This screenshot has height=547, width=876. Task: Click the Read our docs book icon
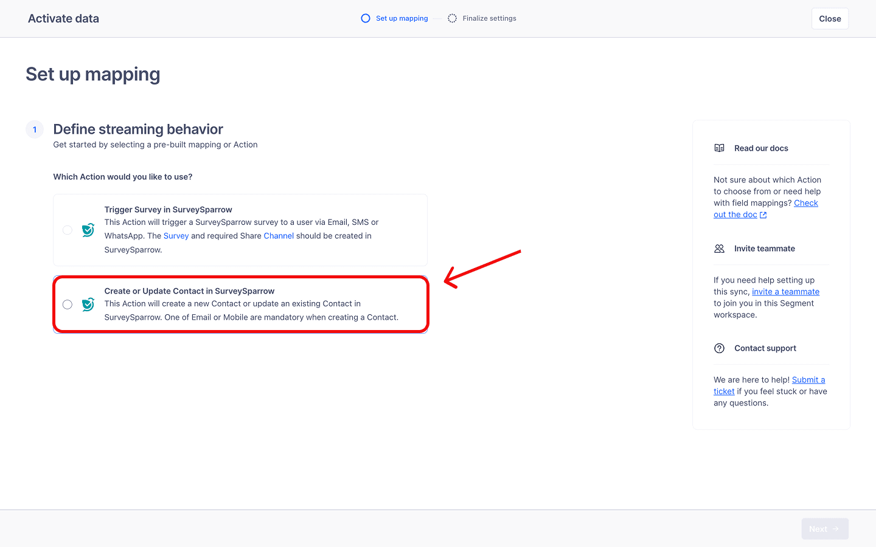coord(719,148)
